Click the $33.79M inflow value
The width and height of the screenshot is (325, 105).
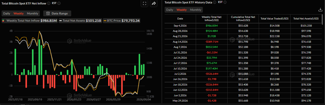(212, 58)
